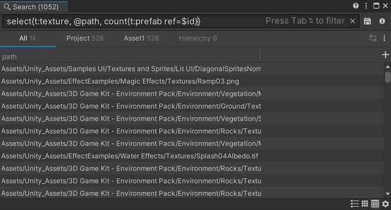The height and width of the screenshot is (210, 391).
Task: Add a column with plus icon
Action: click(385, 55)
